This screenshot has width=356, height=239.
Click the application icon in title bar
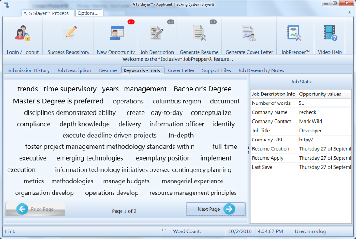pyautogui.click(x=6, y=5)
